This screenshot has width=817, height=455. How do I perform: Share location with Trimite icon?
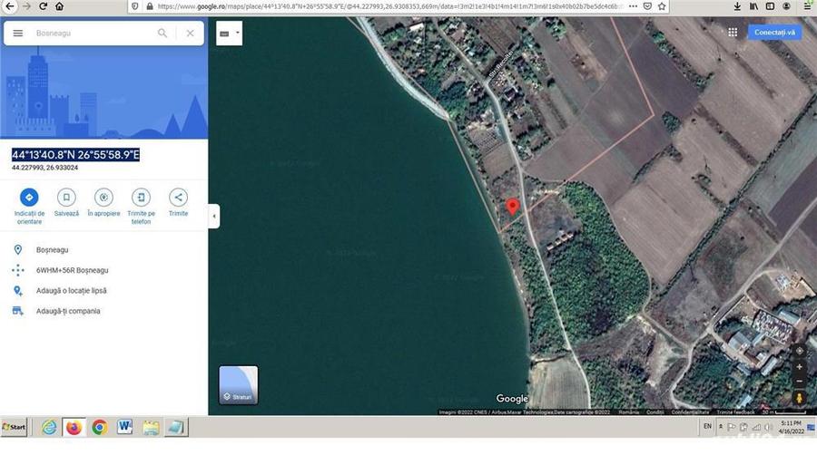(178, 198)
